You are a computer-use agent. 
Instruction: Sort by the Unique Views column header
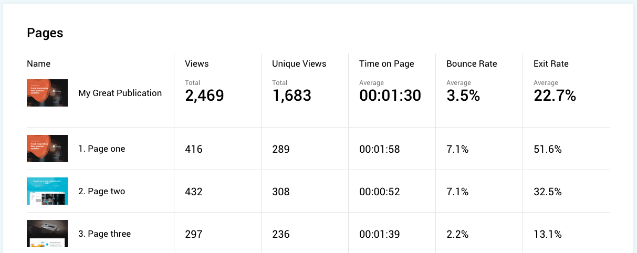[x=299, y=64]
